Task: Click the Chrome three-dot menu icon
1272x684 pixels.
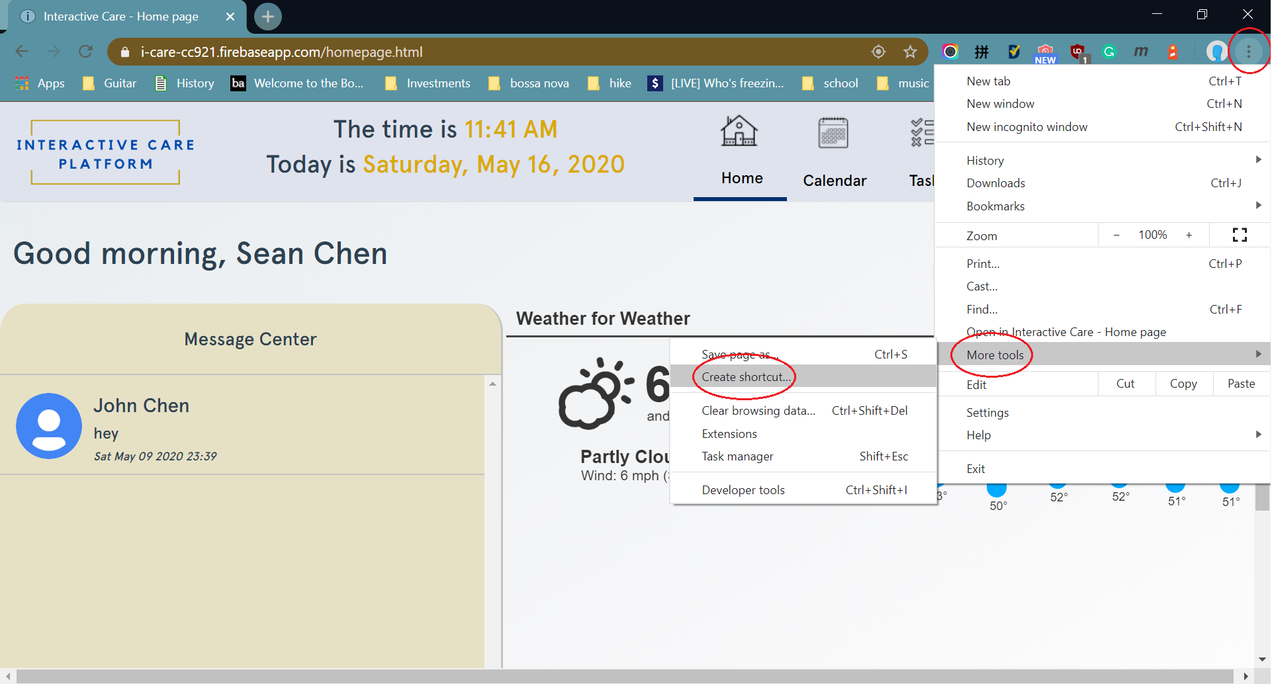Action: 1248,52
